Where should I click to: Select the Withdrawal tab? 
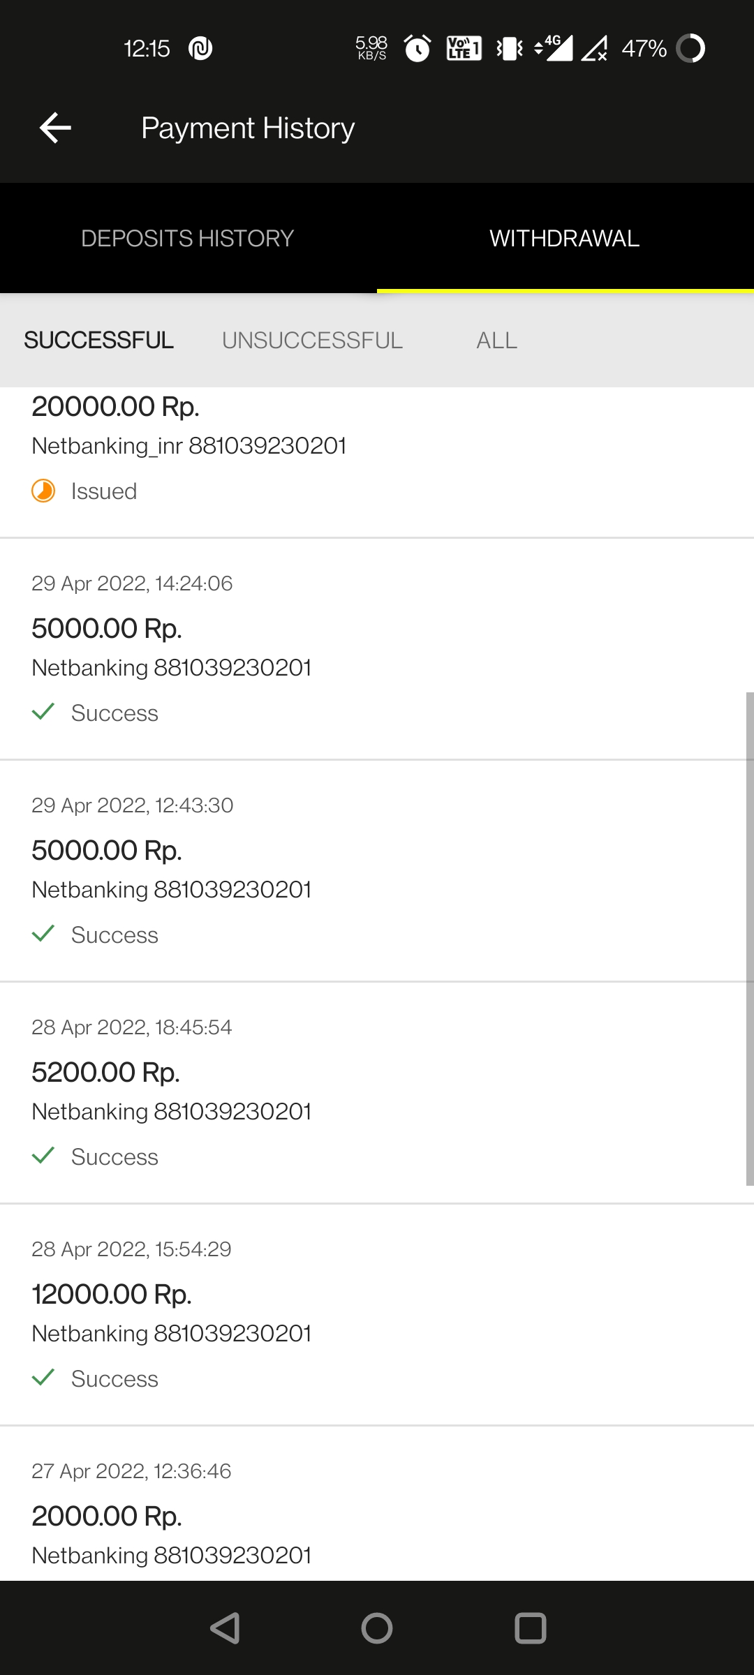[564, 239]
